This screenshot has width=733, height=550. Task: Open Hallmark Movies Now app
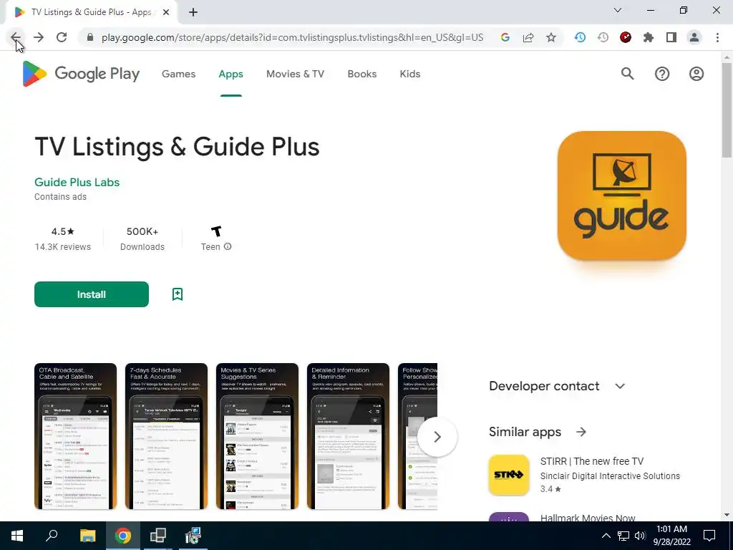pos(588,518)
